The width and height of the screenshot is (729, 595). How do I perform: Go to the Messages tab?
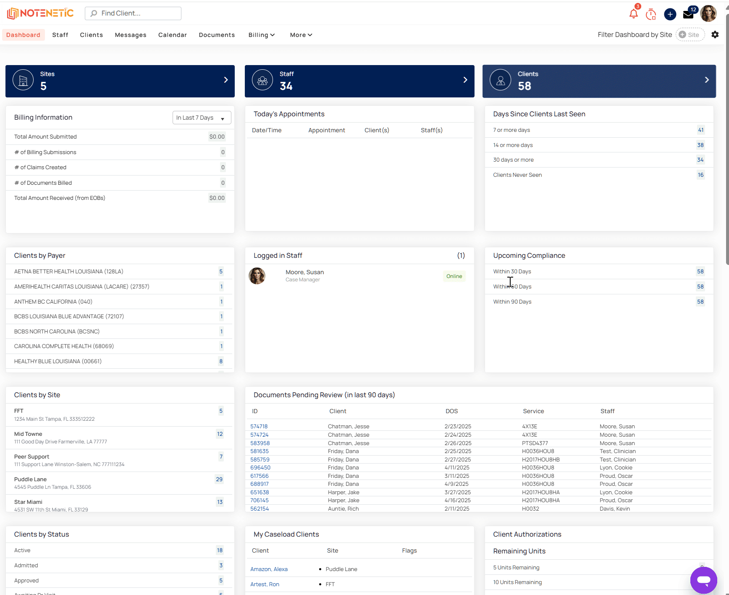click(131, 35)
